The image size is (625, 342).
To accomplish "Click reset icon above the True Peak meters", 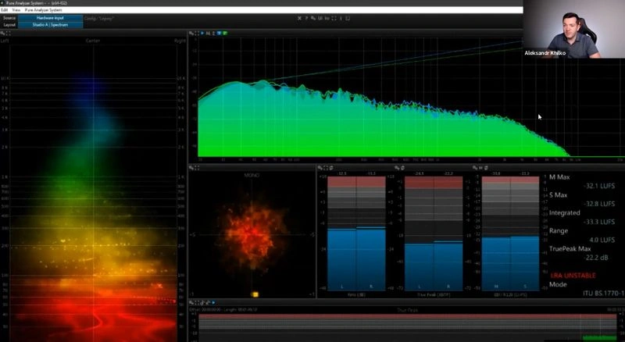I will [402, 168].
